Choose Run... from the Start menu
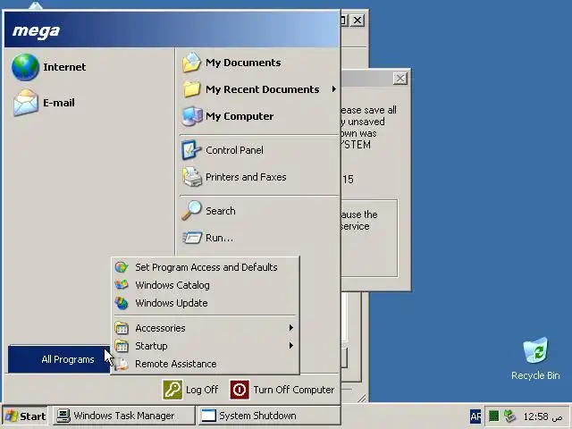The height and width of the screenshot is (429, 572). click(259, 238)
